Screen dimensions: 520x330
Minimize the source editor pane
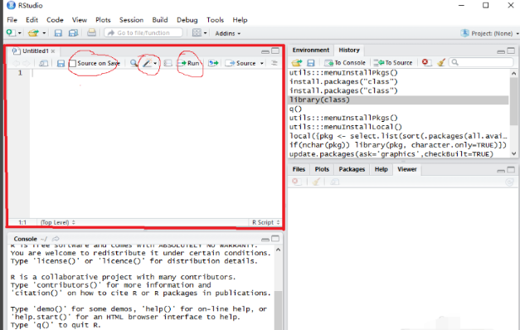pyautogui.click(x=265, y=51)
